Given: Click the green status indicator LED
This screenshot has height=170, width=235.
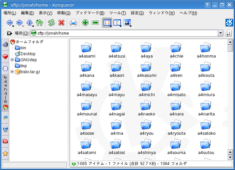Looking at the screenshot, I should [74, 164].
